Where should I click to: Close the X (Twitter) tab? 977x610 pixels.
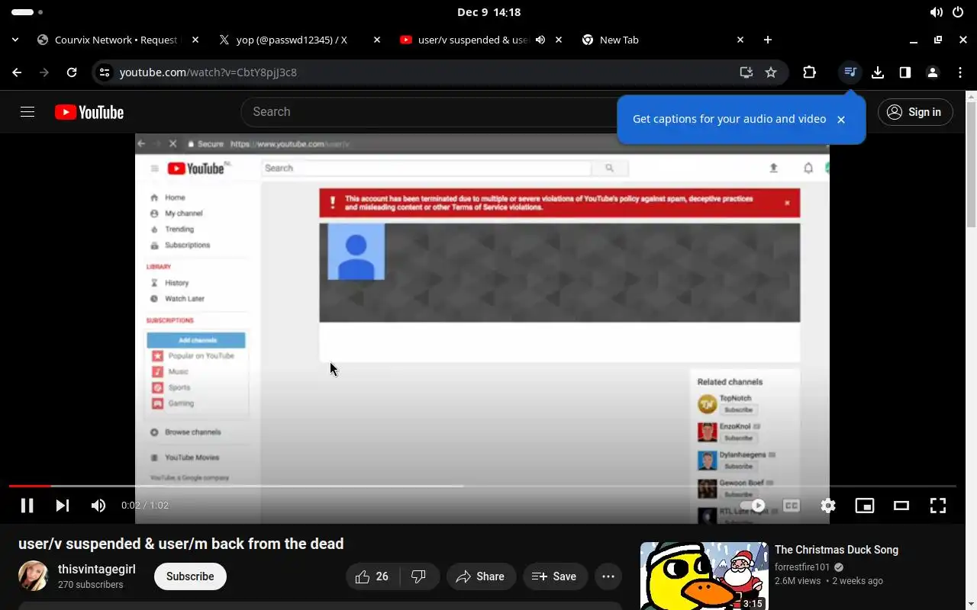pos(377,40)
